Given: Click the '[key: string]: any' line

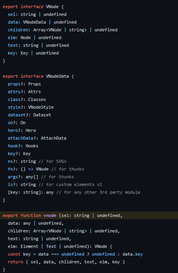Looking at the screenshot, I should click(74, 193).
